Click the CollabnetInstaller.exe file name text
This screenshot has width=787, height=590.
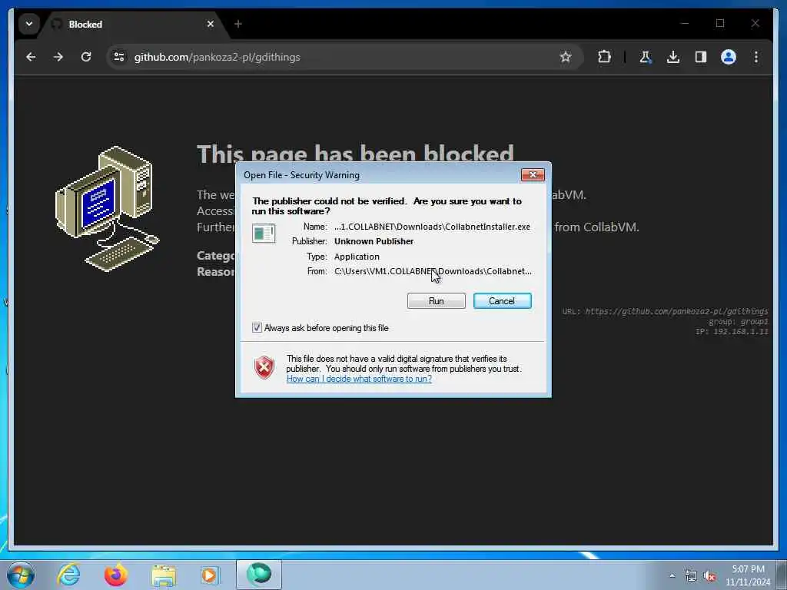tap(432, 227)
